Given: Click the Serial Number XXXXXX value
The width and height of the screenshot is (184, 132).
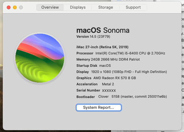Looking at the screenshot, I should (109, 91).
